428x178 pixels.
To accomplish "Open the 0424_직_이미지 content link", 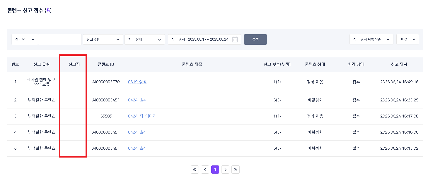I will point(142,116).
